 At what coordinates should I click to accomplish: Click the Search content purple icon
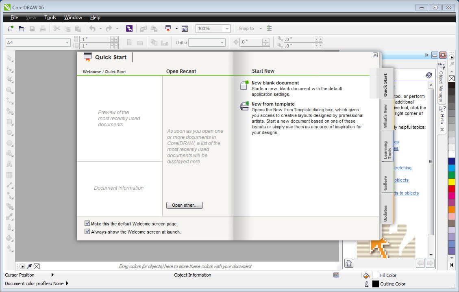(129, 28)
